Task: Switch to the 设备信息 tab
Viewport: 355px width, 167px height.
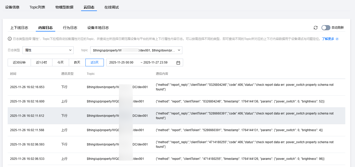Action: (x=12, y=7)
